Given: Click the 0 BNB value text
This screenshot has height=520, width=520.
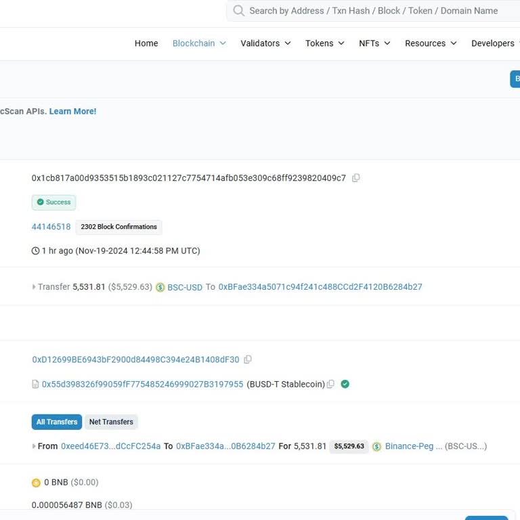Looking at the screenshot, I should tap(56, 482).
